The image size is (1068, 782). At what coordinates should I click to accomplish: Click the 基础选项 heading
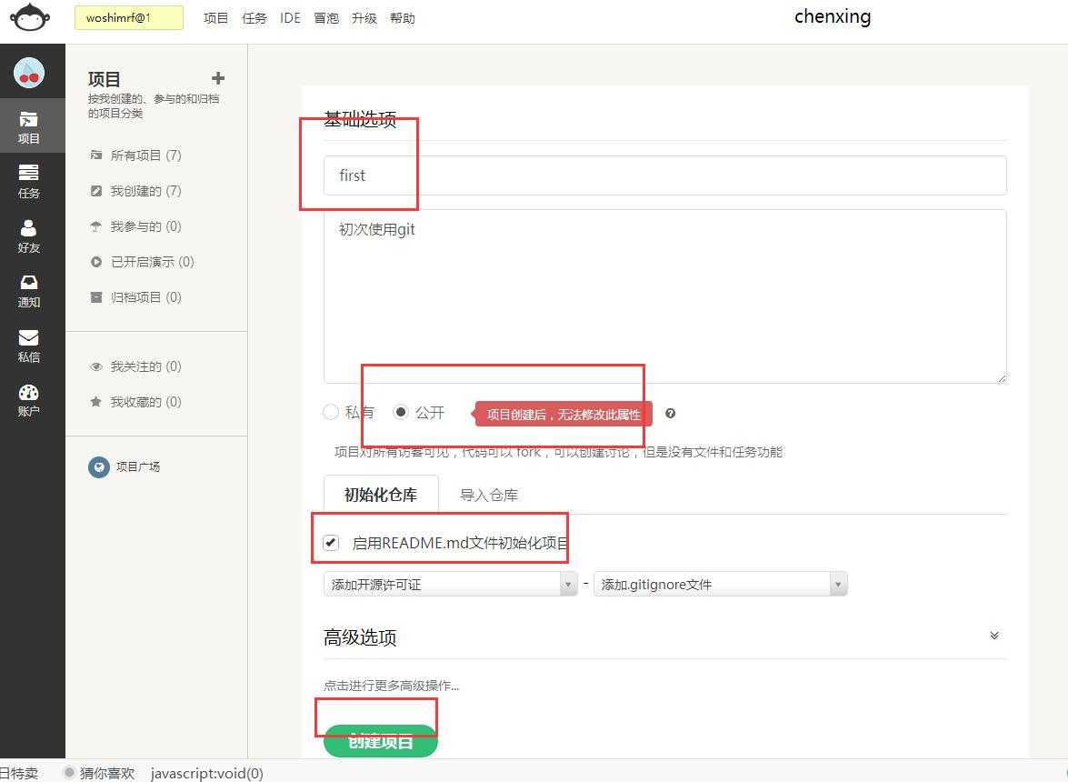(360, 120)
